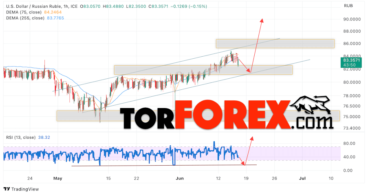Click the 15 date axis label
The height and width of the screenshot is (195, 368).
click(x=108, y=178)
